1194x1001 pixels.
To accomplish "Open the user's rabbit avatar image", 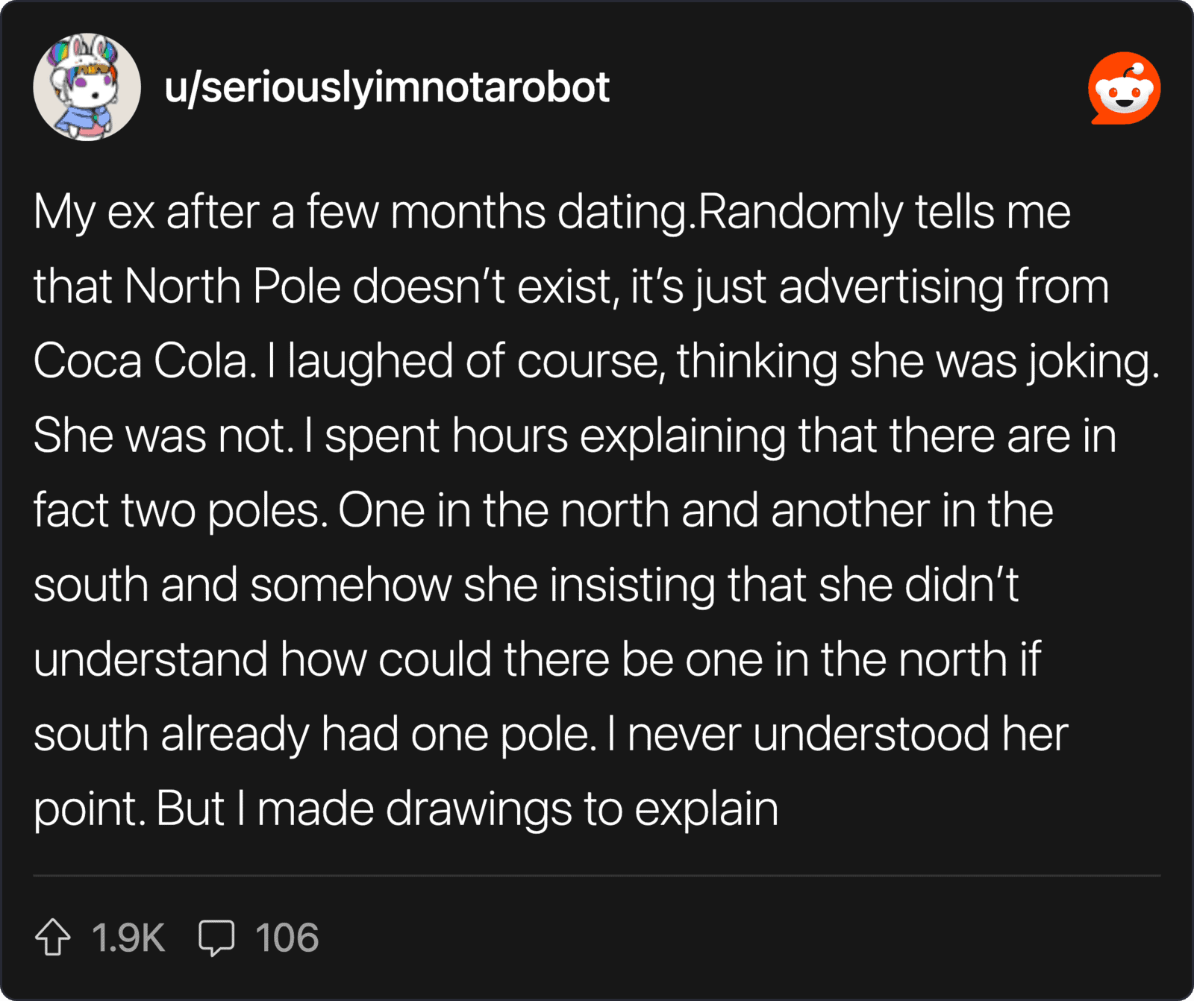I will pyautogui.click(x=87, y=87).
